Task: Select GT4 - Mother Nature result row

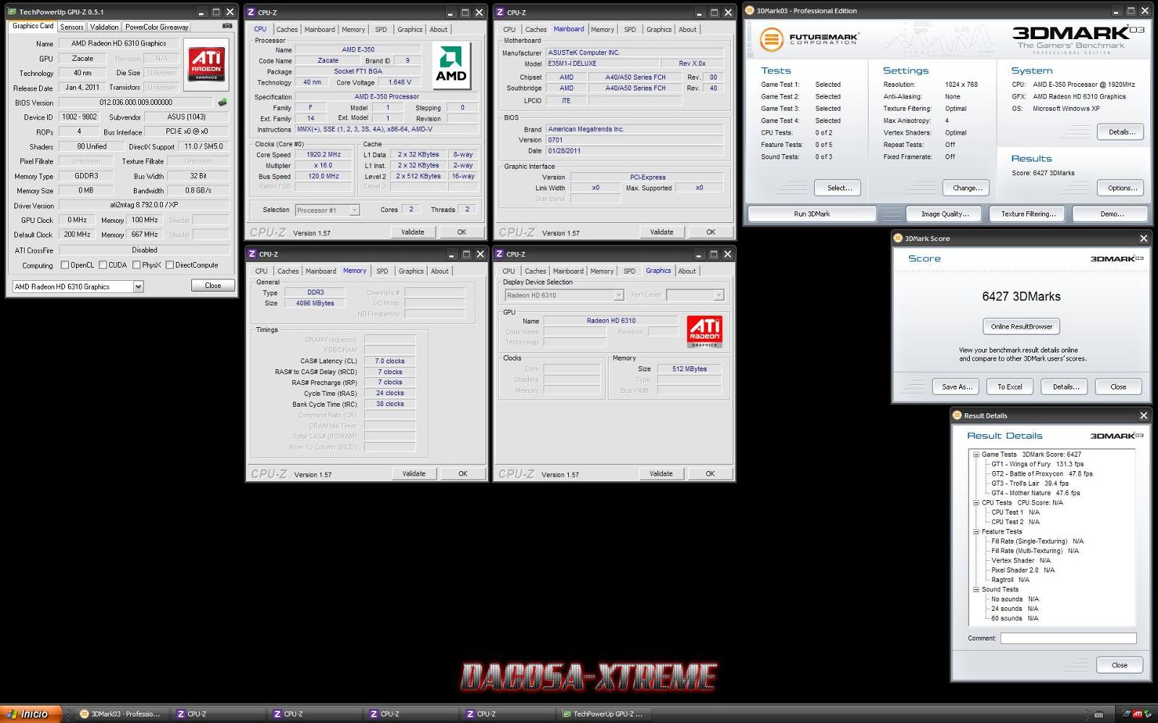Action: coord(1035,493)
